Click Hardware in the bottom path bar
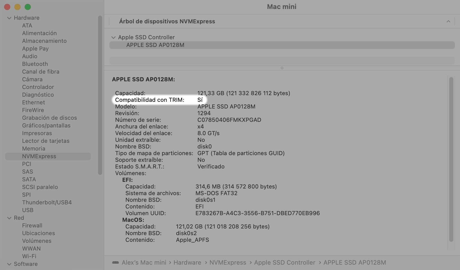 point(187,263)
